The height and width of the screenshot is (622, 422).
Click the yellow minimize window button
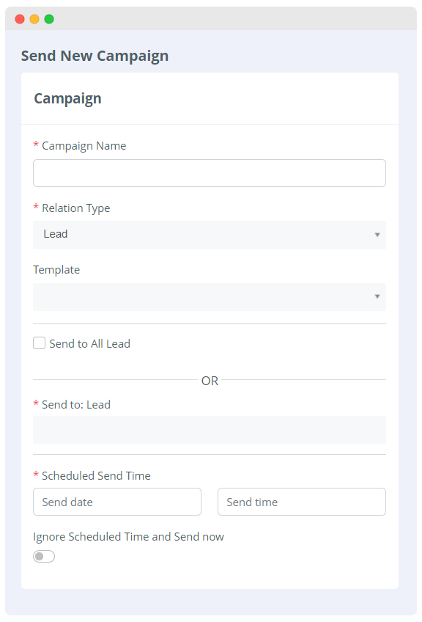click(x=34, y=19)
